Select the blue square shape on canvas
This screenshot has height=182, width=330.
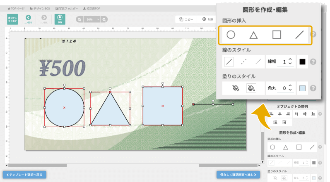point(162,106)
